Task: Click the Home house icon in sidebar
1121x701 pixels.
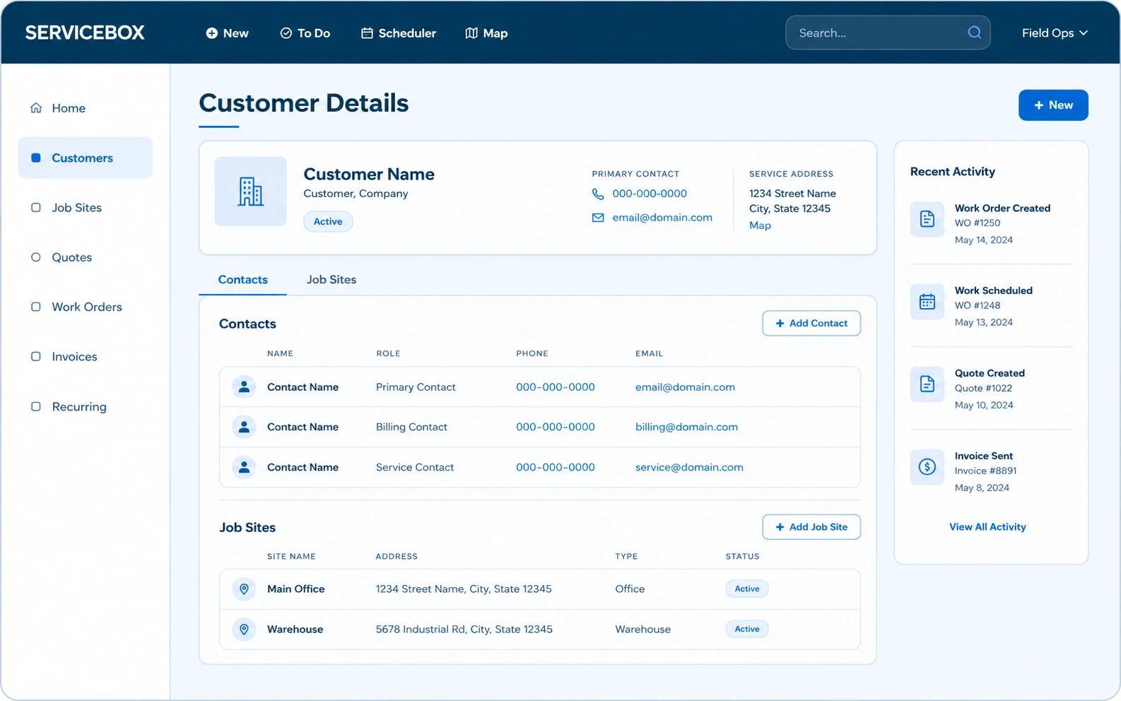Action: click(x=36, y=108)
